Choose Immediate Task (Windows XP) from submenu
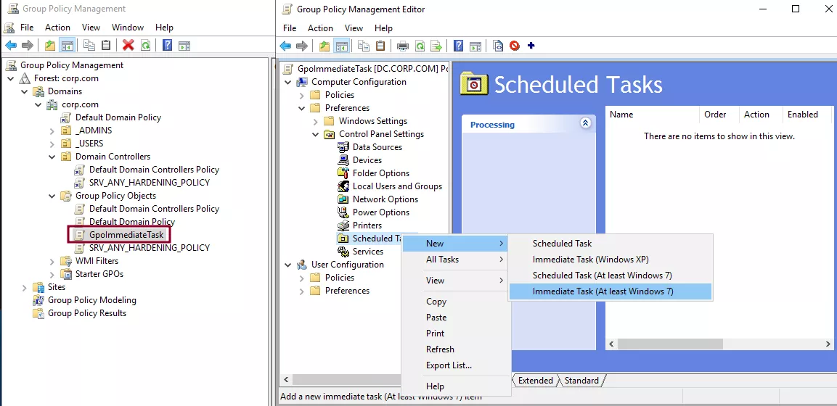The width and height of the screenshot is (837, 406). [610, 260]
